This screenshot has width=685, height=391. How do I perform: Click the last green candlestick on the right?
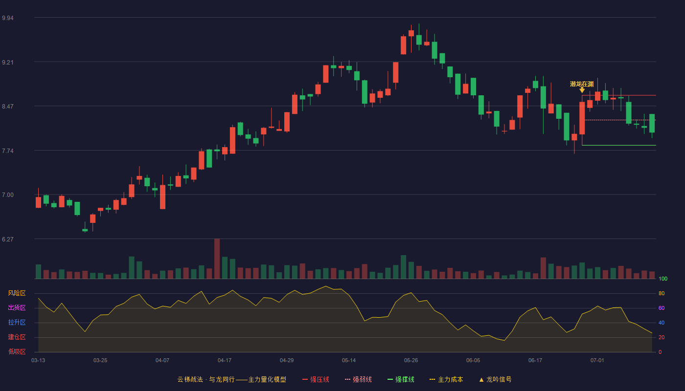pos(652,123)
